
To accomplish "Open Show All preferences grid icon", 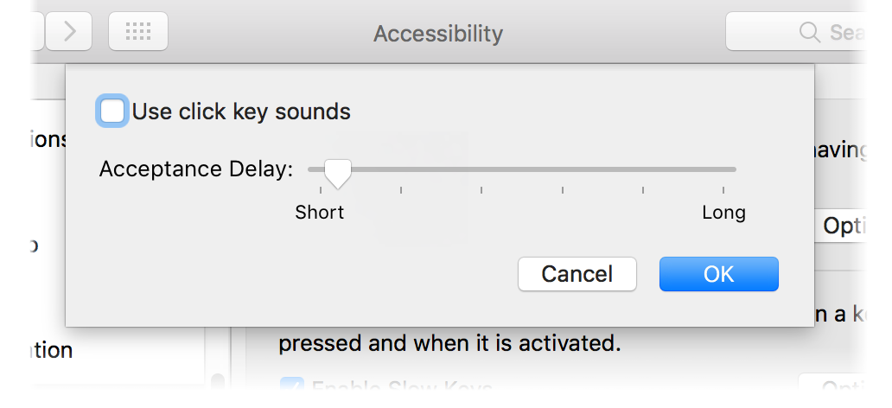I will [x=138, y=31].
